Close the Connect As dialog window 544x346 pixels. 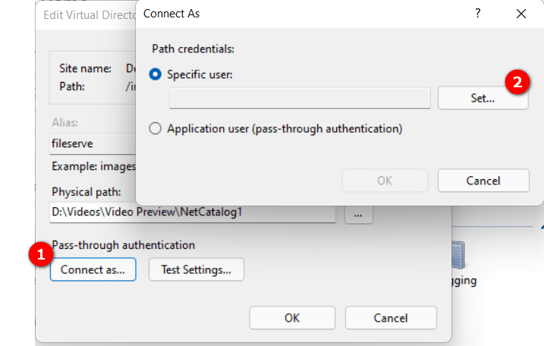[520, 14]
